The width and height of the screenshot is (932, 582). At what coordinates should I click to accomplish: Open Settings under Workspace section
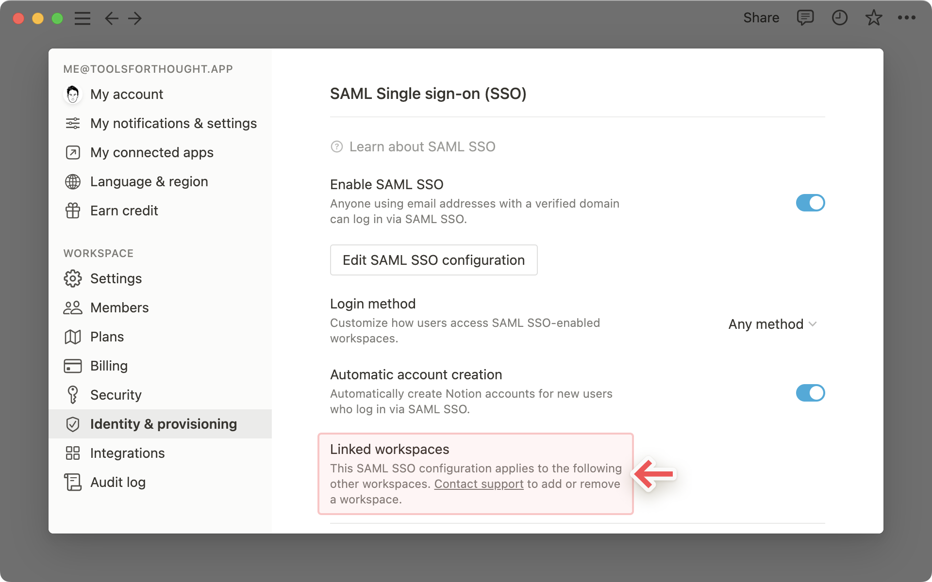coord(116,278)
